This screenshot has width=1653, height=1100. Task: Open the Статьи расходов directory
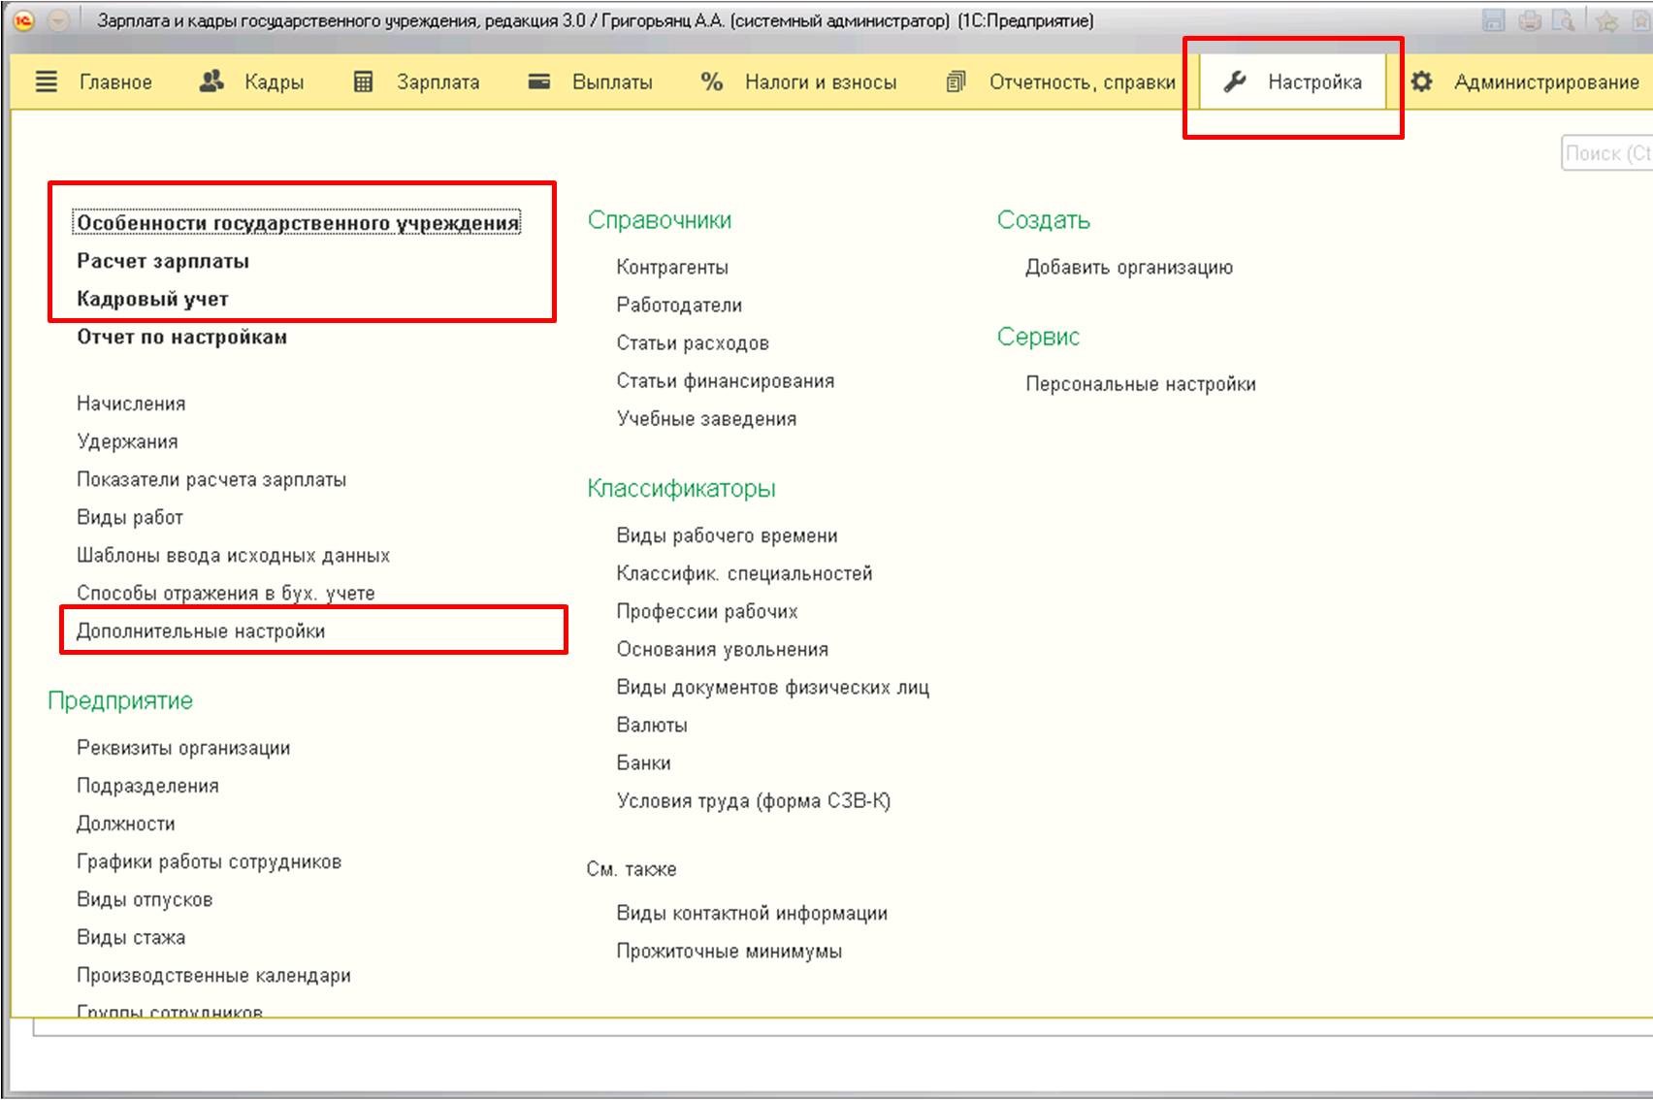[693, 342]
